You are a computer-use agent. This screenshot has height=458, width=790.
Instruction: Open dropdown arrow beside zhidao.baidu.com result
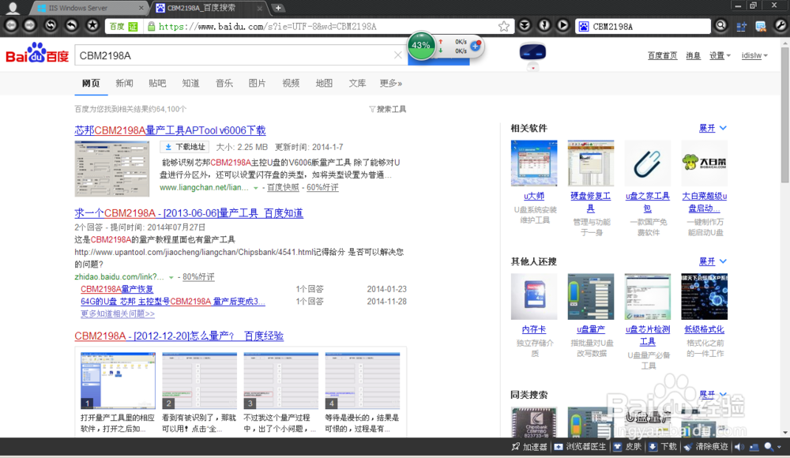tap(171, 277)
